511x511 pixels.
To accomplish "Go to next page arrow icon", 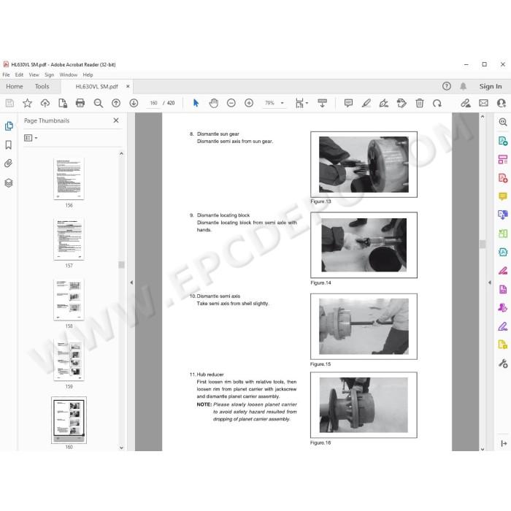I will point(134,104).
